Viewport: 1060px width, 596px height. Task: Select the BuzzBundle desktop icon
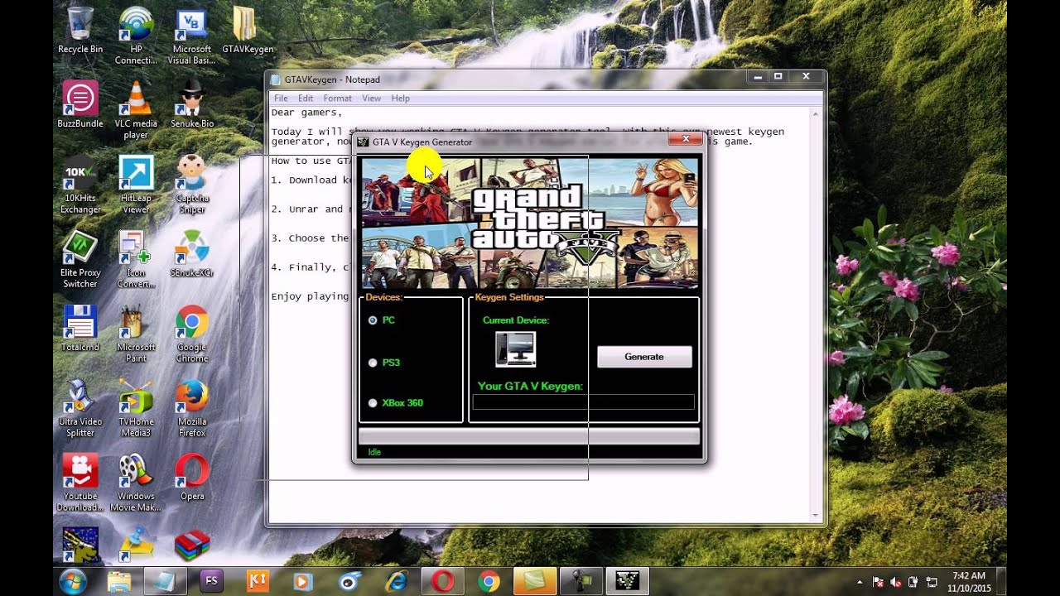pyautogui.click(x=80, y=104)
